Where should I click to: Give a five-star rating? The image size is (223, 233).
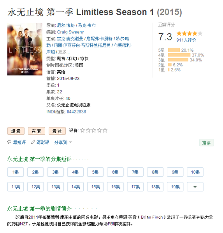[x=105, y=130]
